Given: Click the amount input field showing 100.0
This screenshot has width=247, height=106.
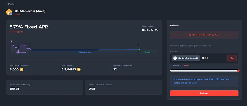Looking at the screenshot, I should [214, 58].
